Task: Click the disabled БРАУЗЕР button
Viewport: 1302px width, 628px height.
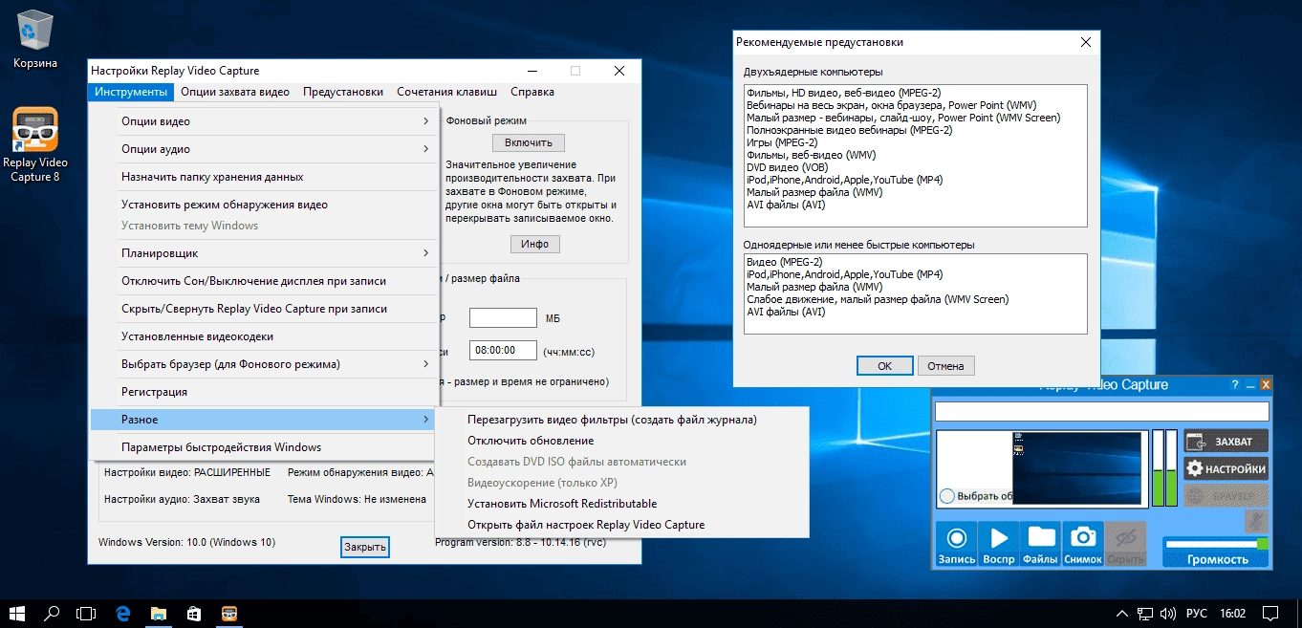Action: pyautogui.click(x=1226, y=495)
